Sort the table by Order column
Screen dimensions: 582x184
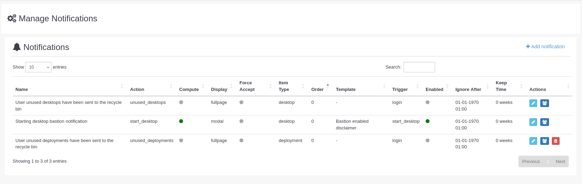[x=317, y=90]
